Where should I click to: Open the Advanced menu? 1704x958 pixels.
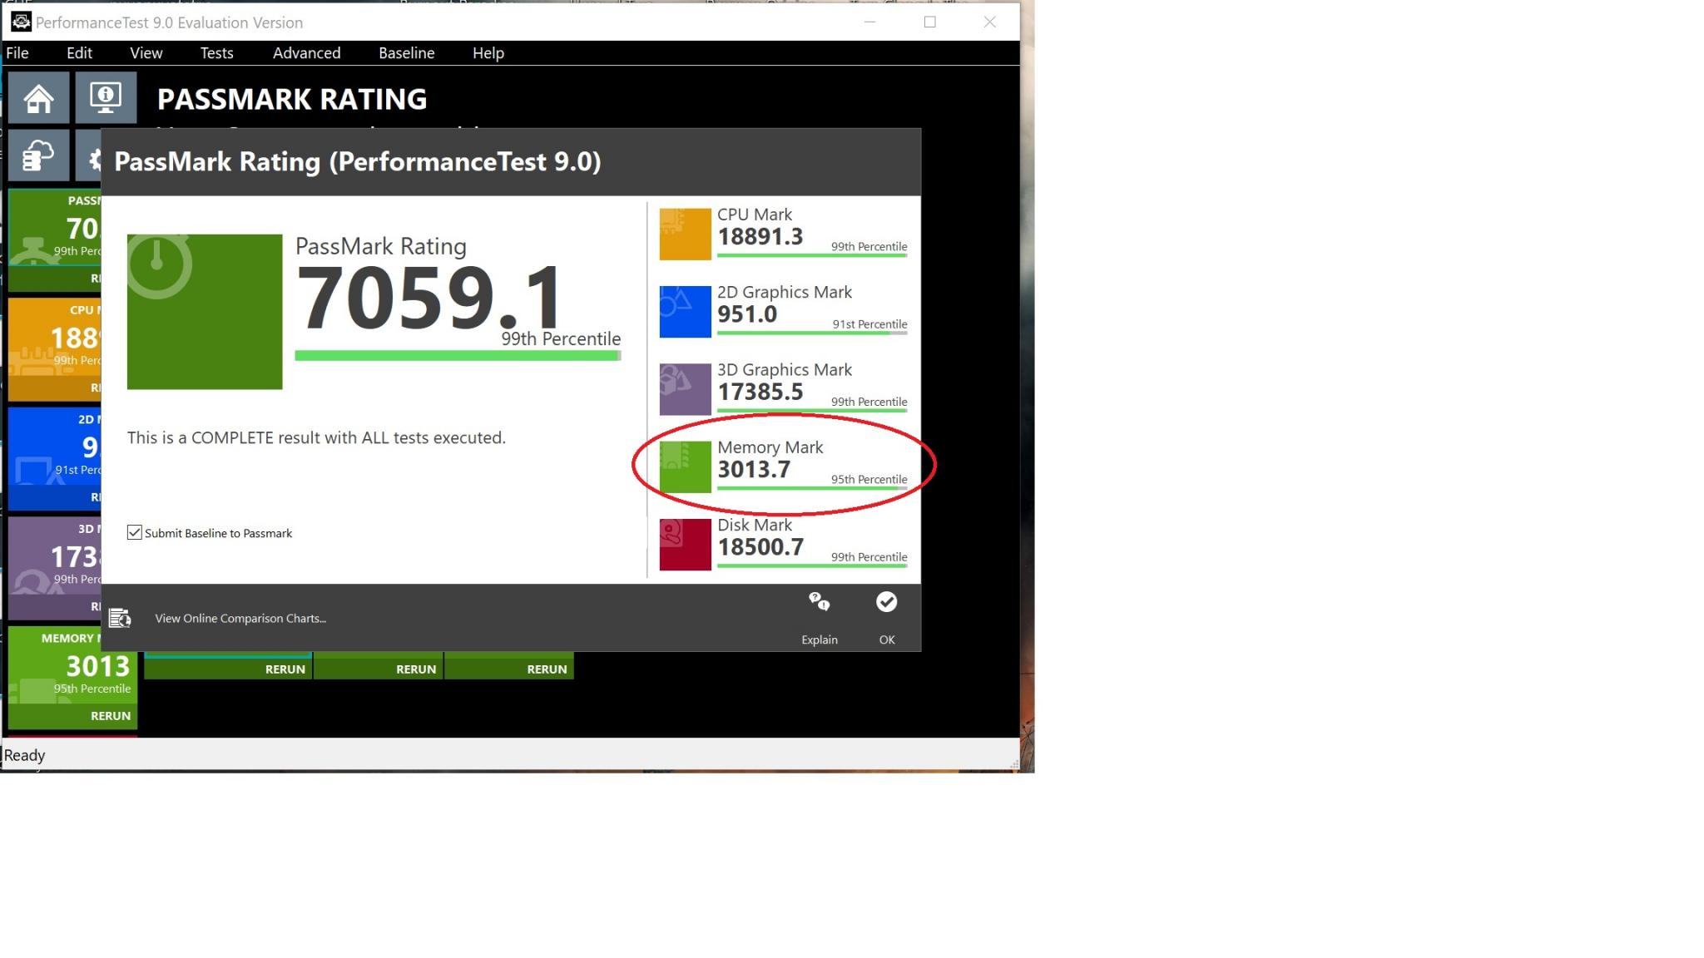tap(307, 53)
